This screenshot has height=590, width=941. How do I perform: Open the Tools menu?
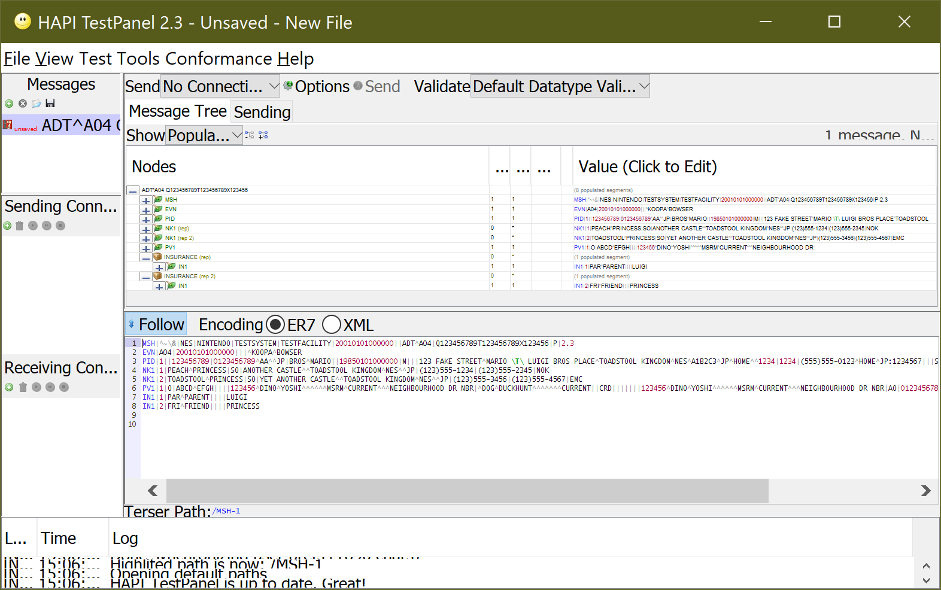[x=138, y=59]
